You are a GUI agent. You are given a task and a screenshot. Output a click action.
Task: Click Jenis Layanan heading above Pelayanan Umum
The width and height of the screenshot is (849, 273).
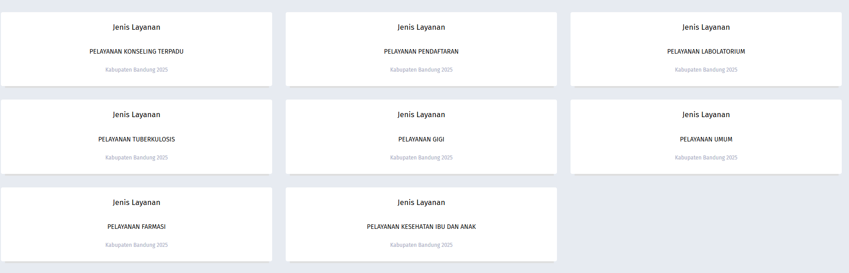click(706, 114)
